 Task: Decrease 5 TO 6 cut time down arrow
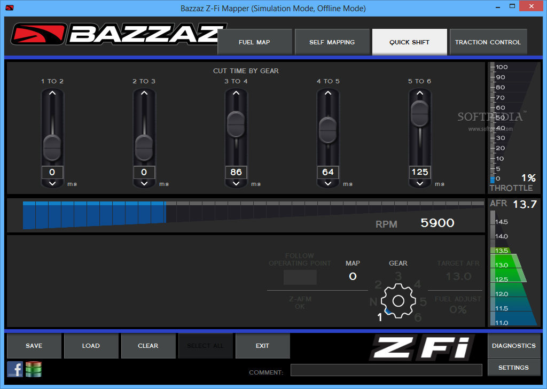[x=420, y=183]
